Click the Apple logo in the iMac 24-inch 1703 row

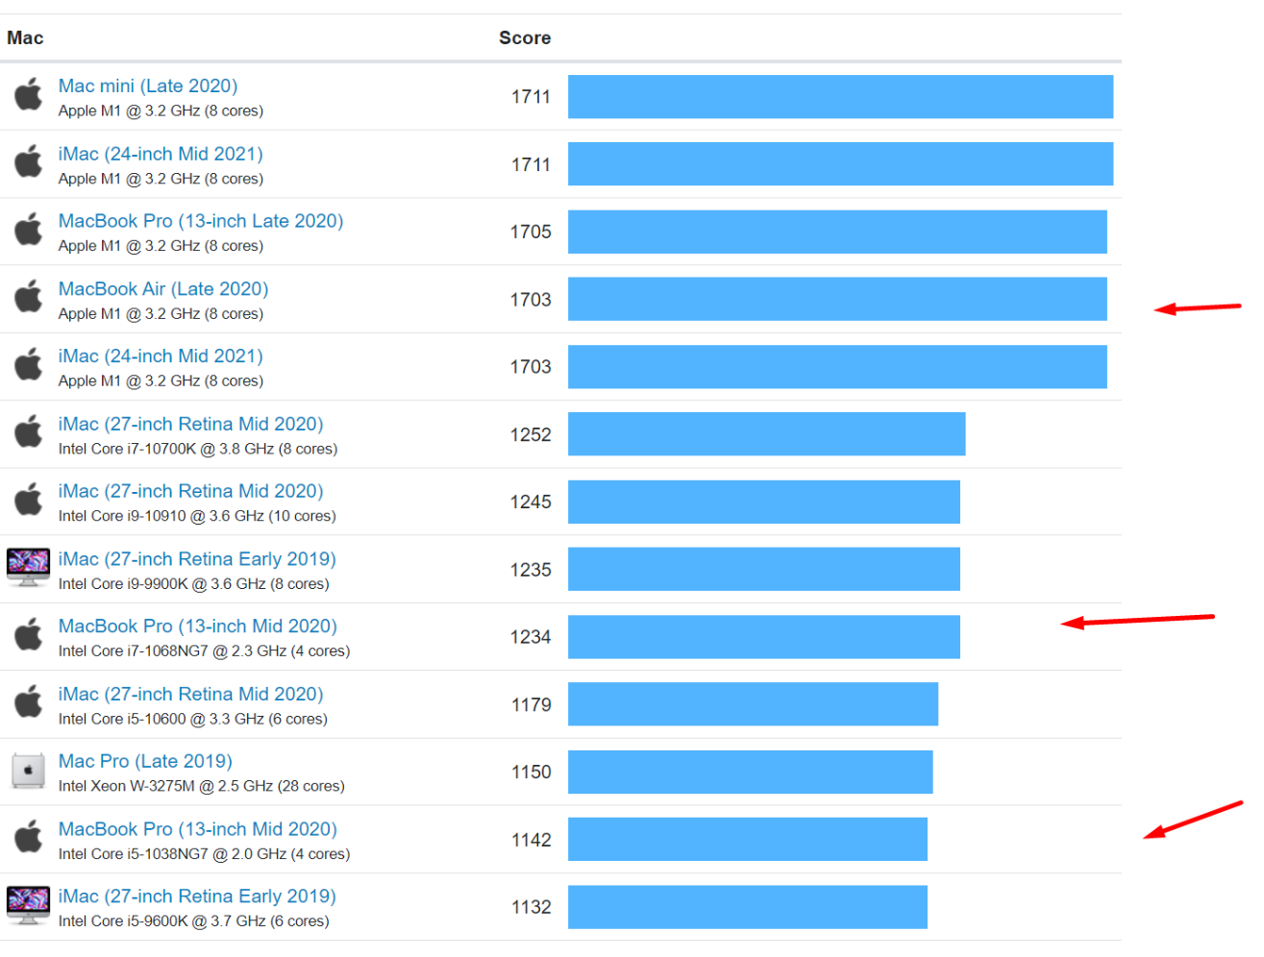tap(29, 364)
